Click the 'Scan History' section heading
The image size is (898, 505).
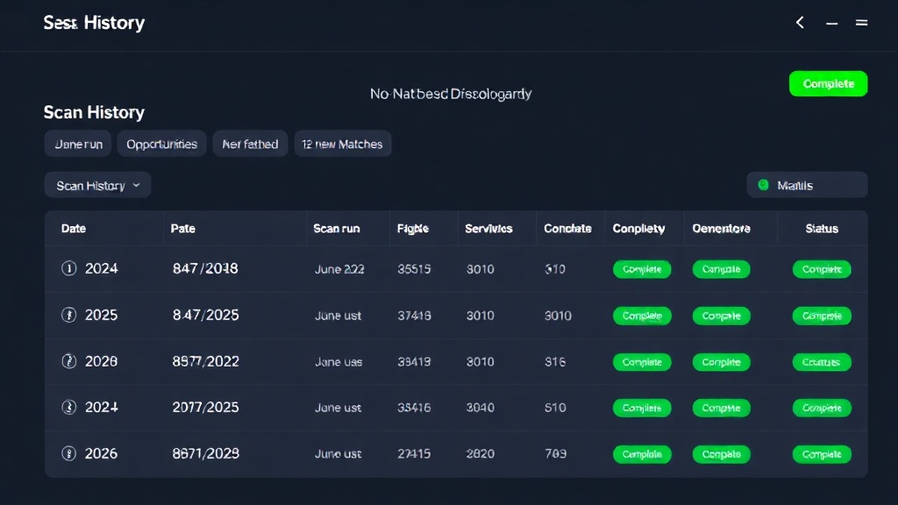pyautogui.click(x=94, y=112)
